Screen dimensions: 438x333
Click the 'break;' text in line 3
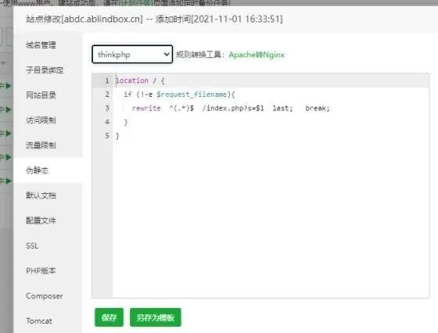(318, 109)
